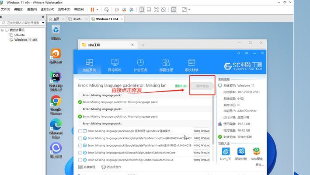Open the snapshot manager icon
Screen dimensions: 310x175
(x=132, y=10)
